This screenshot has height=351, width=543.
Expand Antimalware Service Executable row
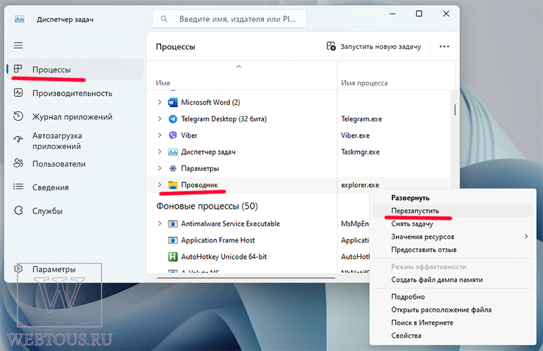160,224
